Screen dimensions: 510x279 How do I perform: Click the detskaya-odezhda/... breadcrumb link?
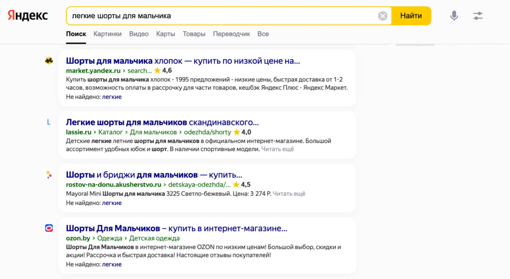(x=199, y=184)
